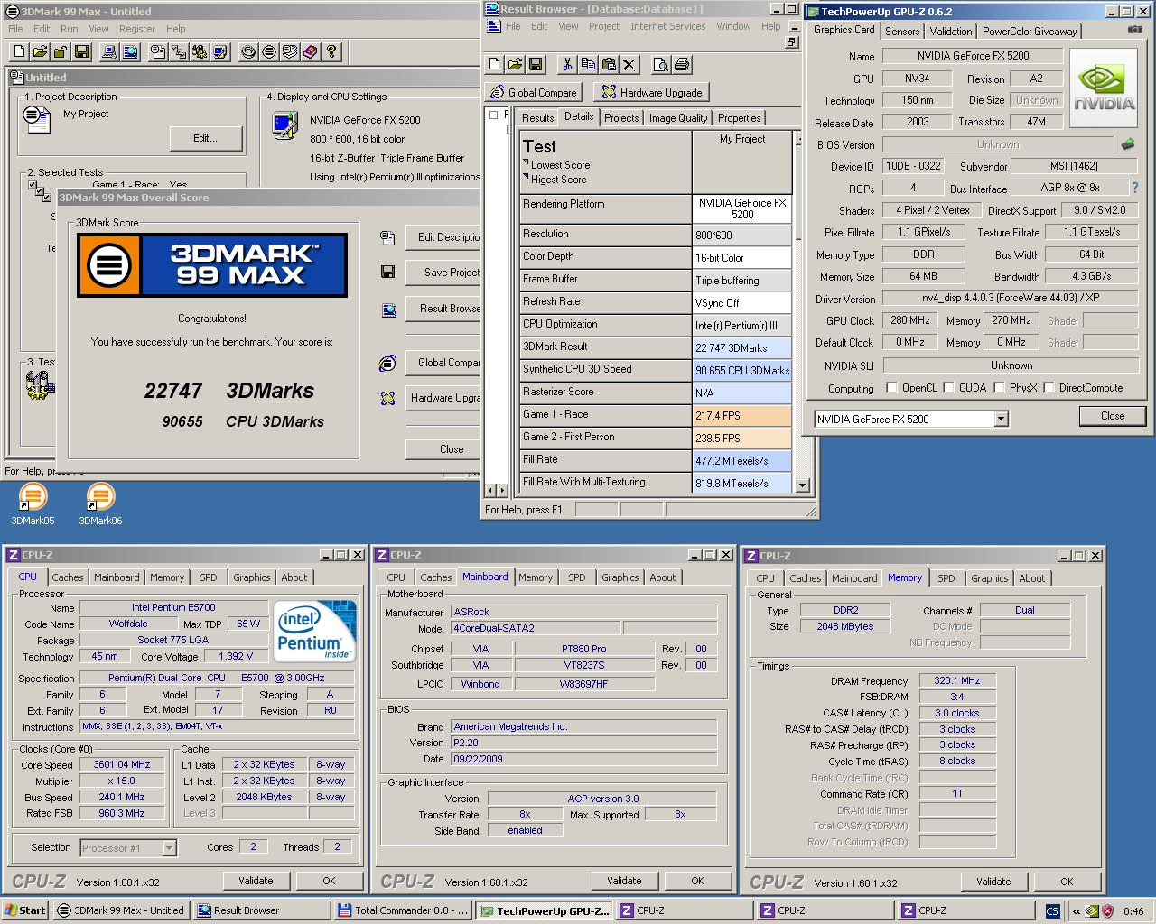1156x924 pixels.
Task: Click purple help book icon in 3DMark toolbar
Action: tap(311, 51)
